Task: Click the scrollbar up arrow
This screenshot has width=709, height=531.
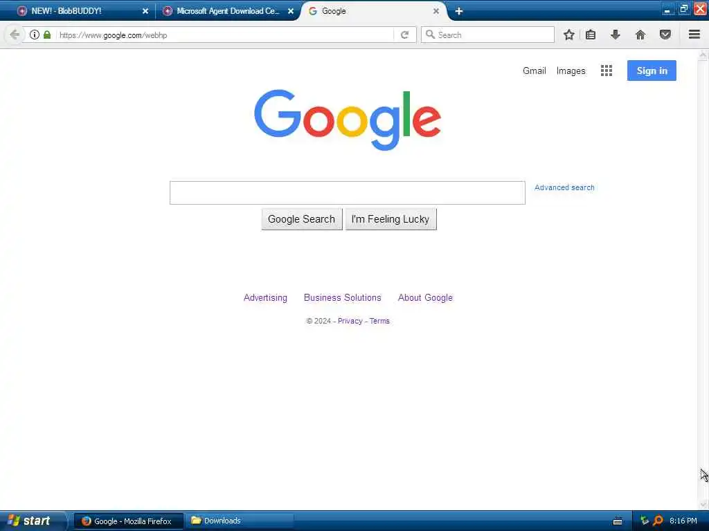Action: (703, 55)
